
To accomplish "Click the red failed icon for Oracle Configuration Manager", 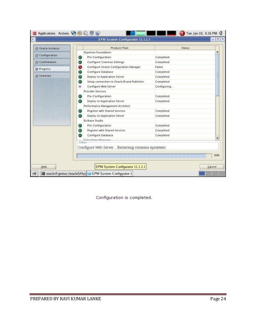I will click(x=80, y=67).
